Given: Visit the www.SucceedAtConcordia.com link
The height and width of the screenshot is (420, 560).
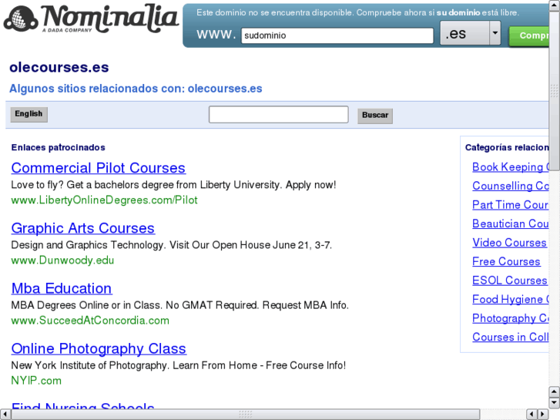Looking at the screenshot, I should click(x=90, y=321).
